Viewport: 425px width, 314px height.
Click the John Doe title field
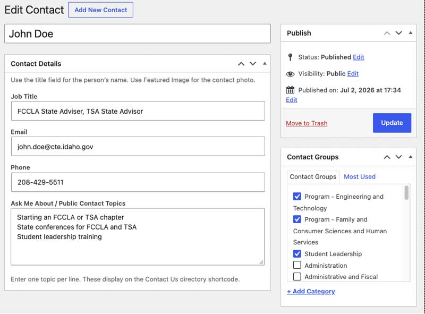pyautogui.click(x=138, y=33)
